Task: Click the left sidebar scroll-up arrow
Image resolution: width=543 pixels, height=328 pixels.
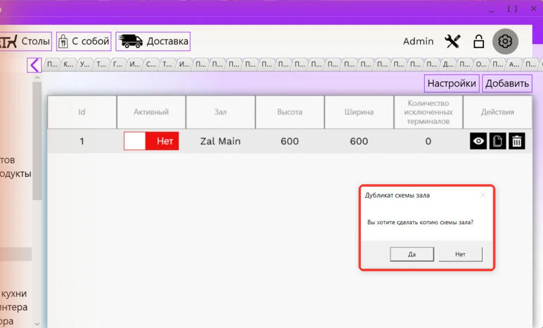Action: pyautogui.click(x=37, y=78)
